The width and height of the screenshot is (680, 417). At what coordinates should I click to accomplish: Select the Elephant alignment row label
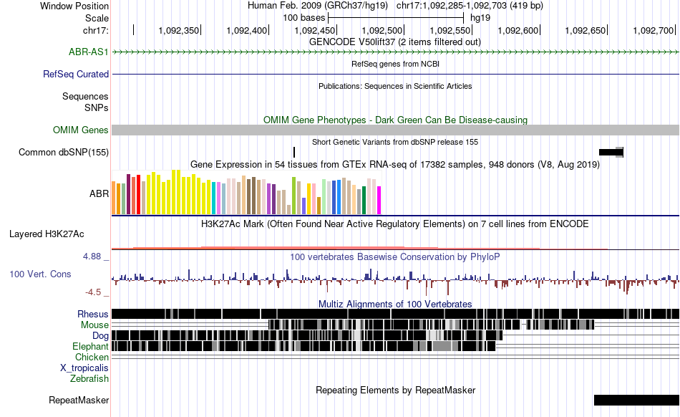click(90, 346)
